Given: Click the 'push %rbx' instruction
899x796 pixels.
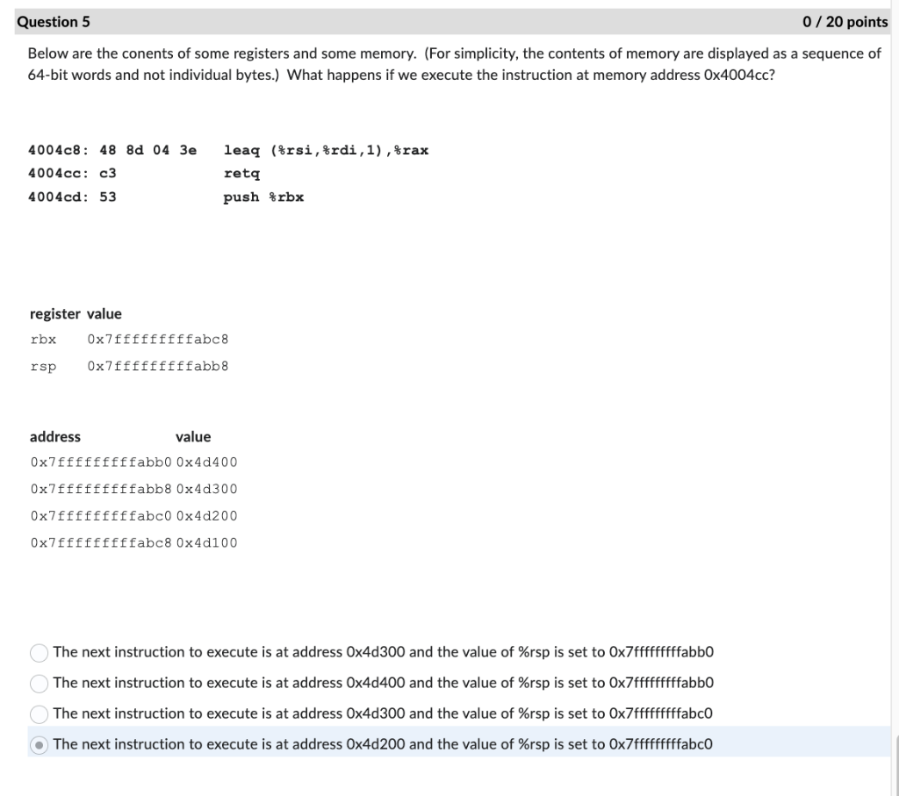Looking at the screenshot, I should pyautogui.click(x=263, y=197).
